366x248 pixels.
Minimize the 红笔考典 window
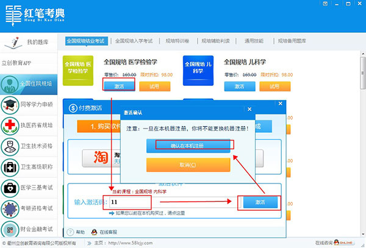(x=337, y=4)
